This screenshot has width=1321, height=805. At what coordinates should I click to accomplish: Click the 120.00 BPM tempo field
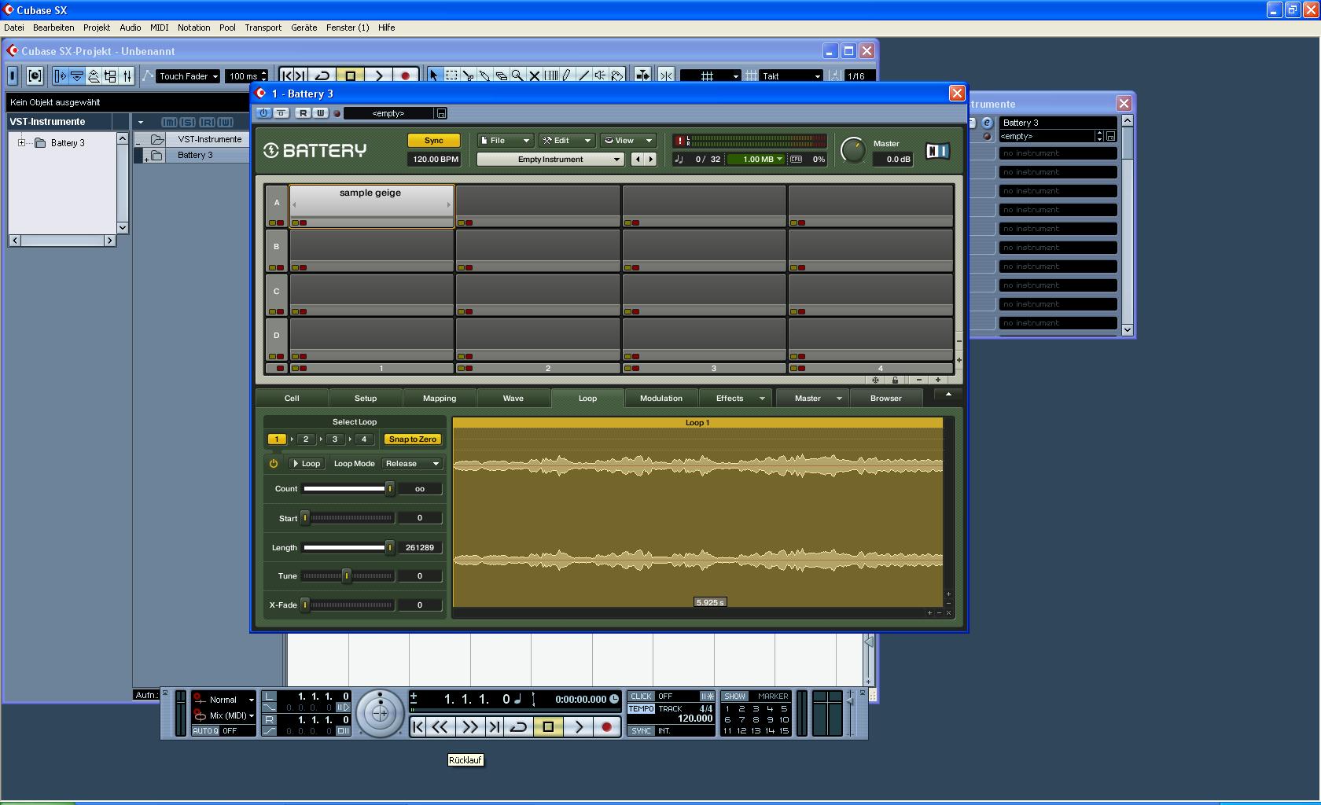point(435,160)
